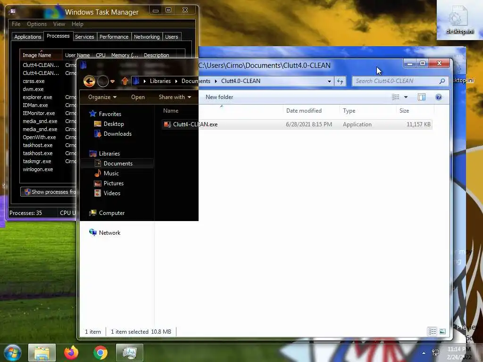The height and width of the screenshot is (362, 483).
Task: Show hidden tray icons arrow
Action: click(424, 353)
